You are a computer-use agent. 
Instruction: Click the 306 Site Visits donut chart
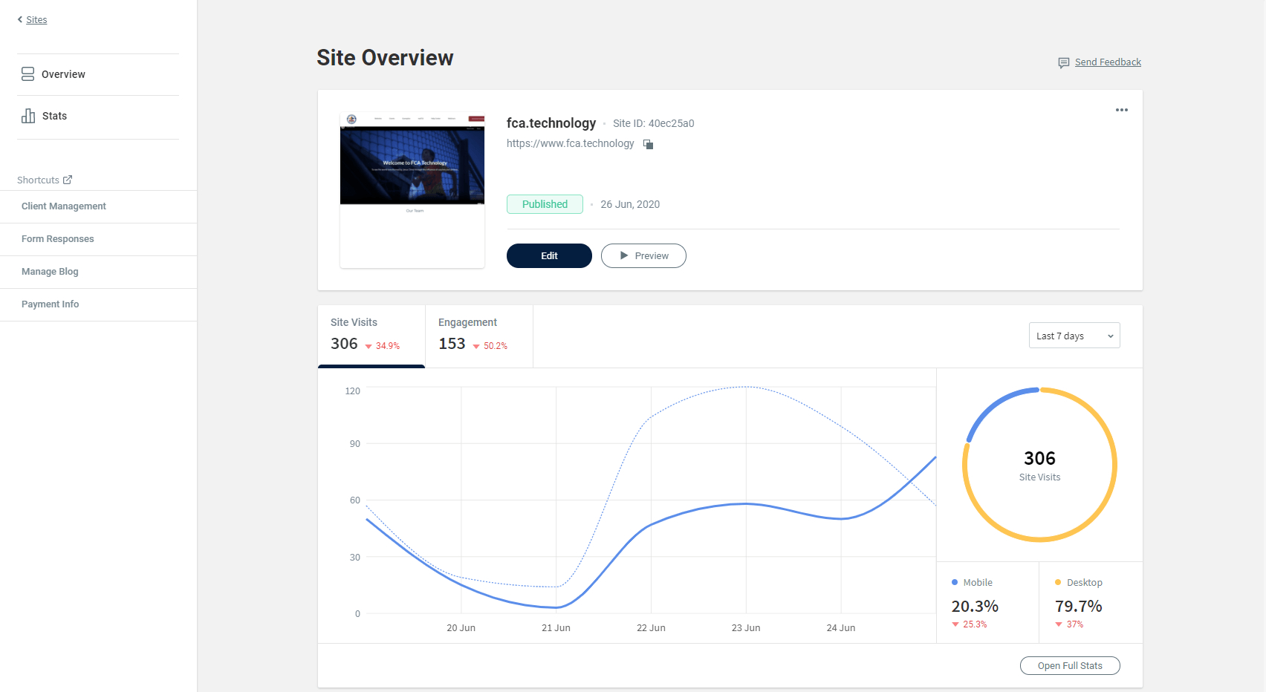pos(1039,465)
